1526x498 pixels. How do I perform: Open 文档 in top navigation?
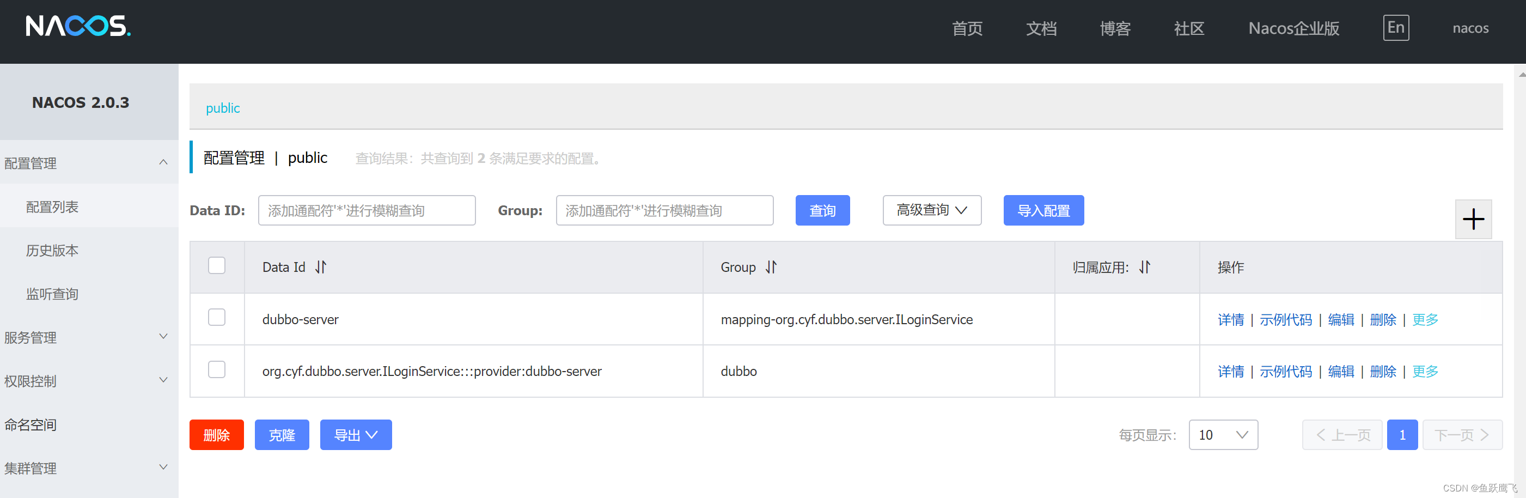point(1041,28)
